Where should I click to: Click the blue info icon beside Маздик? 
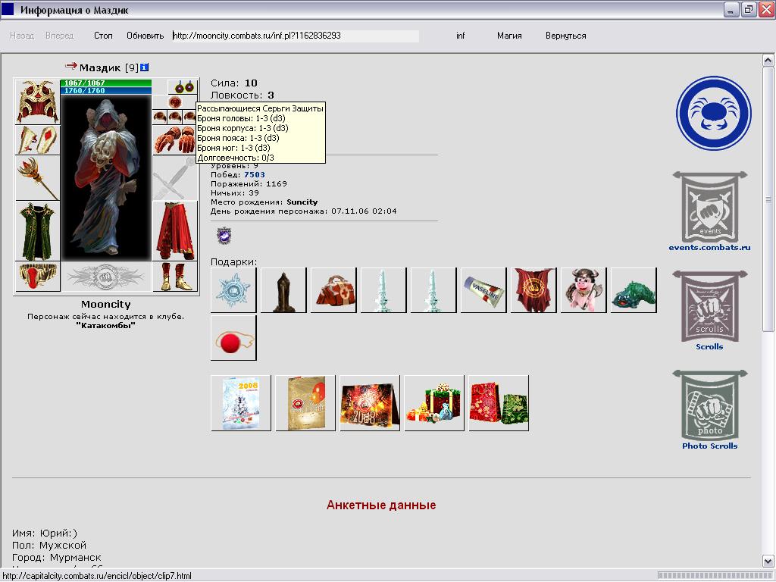[145, 67]
